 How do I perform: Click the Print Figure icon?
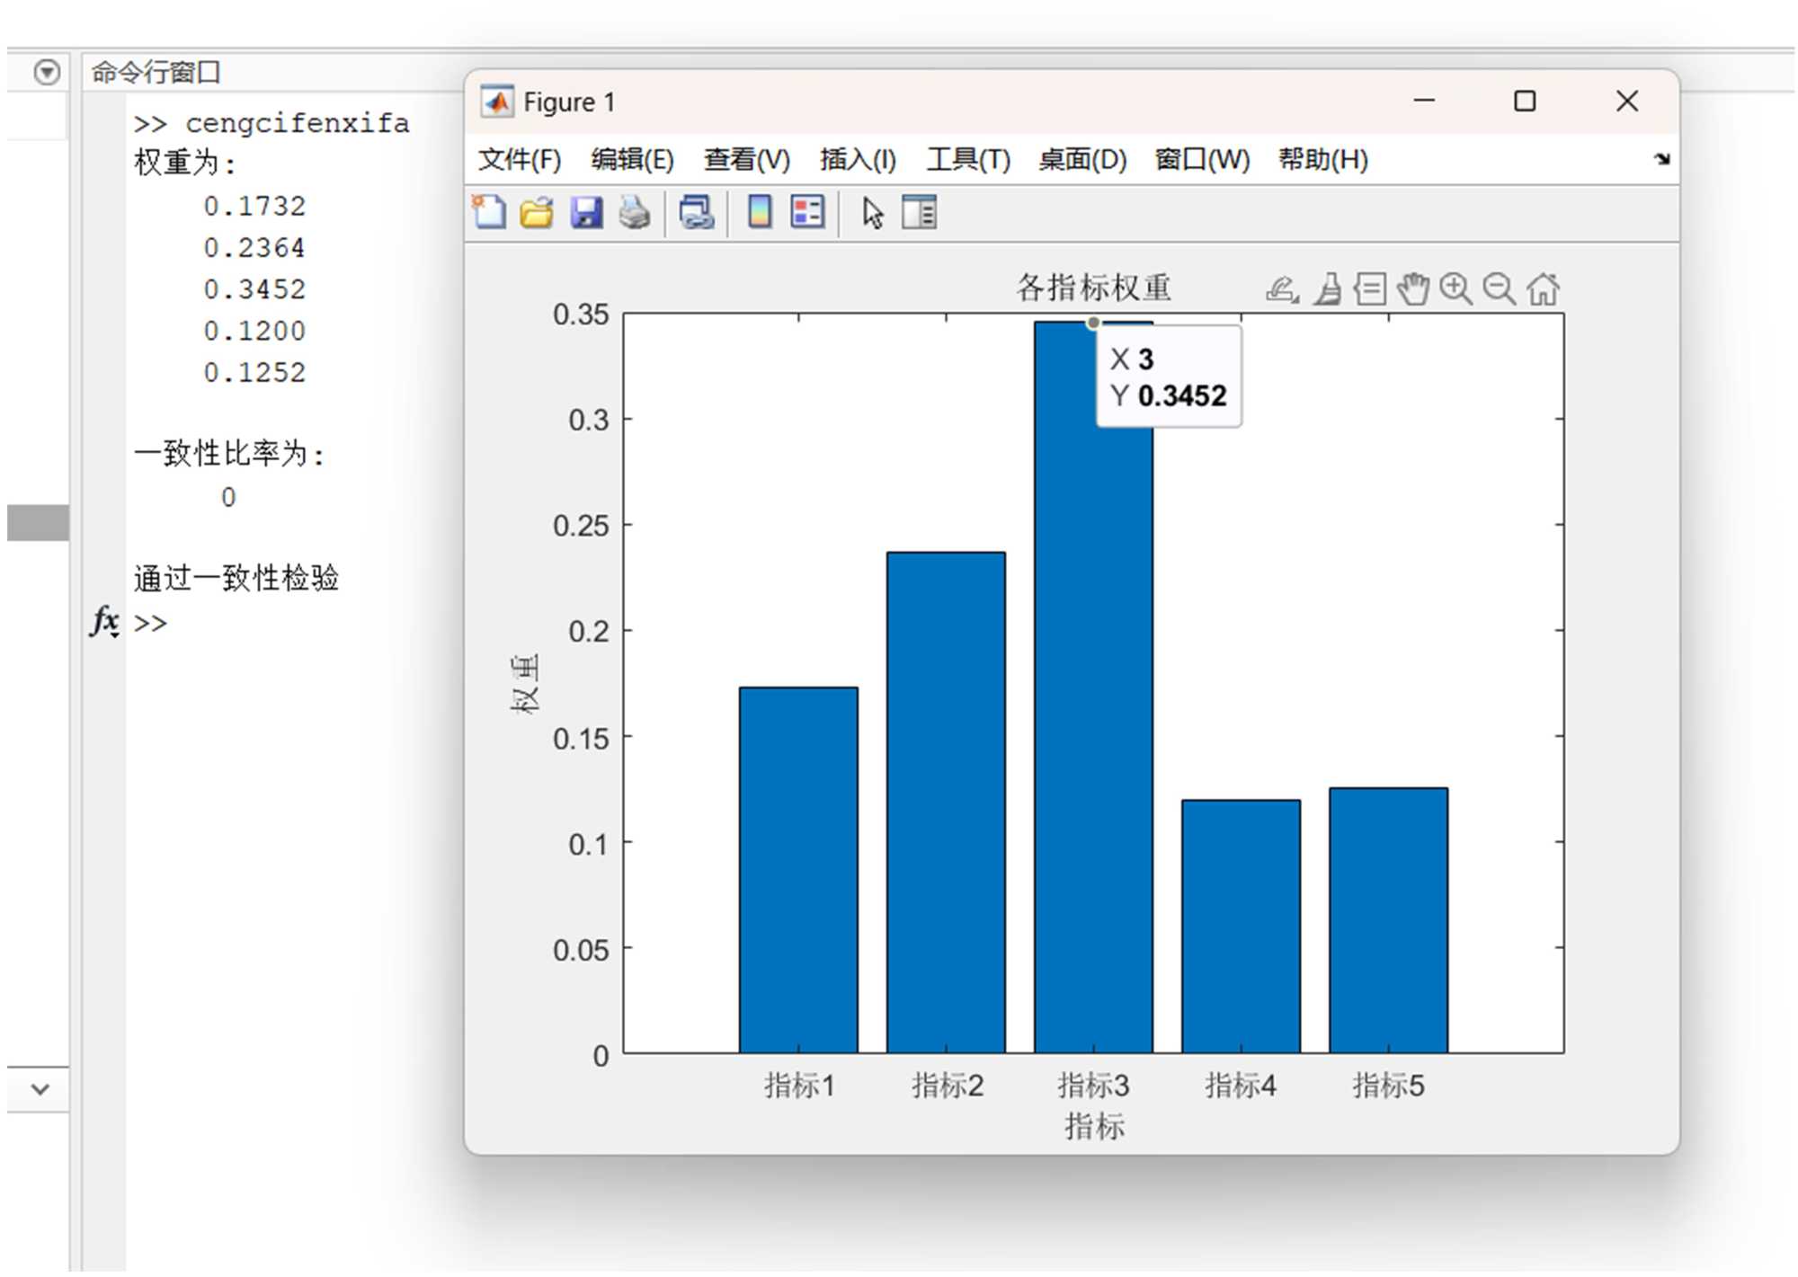[635, 213]
